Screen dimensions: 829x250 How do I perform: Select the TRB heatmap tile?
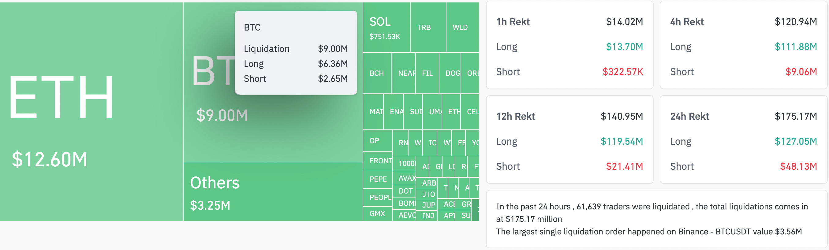[428, 27]
